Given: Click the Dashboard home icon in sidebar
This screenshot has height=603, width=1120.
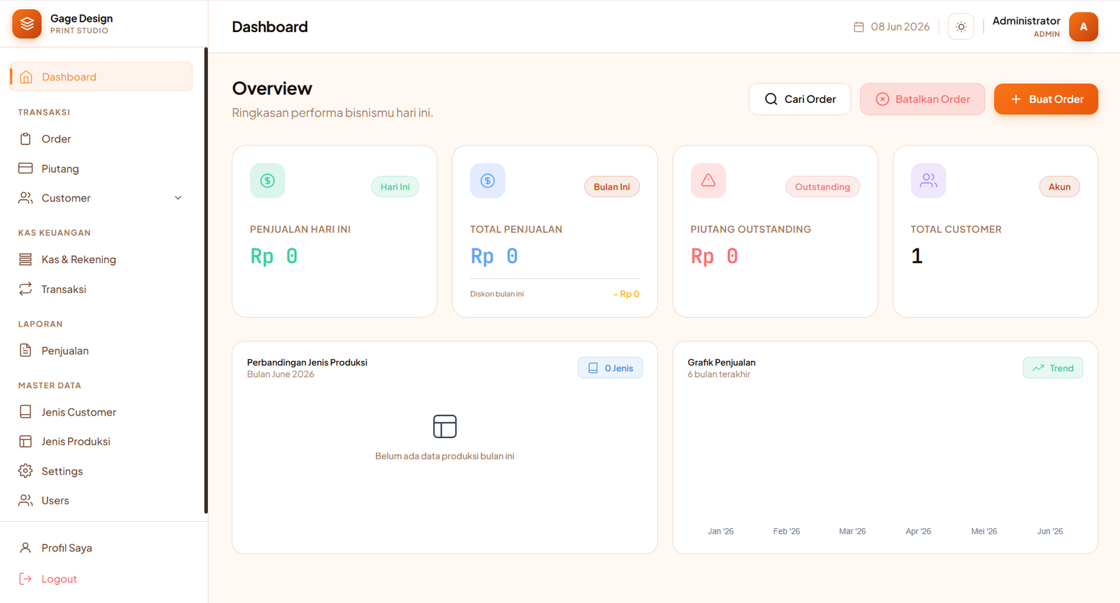Looking at the screenshot, I should click(x=26, y=77).
